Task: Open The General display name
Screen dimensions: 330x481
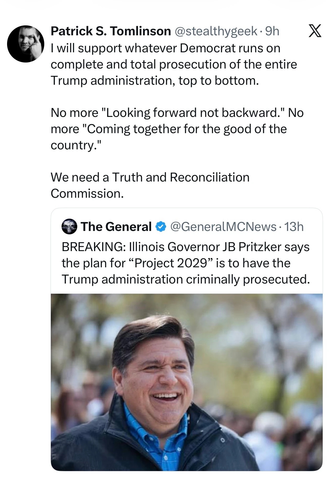Action: [x=116, y=227]
